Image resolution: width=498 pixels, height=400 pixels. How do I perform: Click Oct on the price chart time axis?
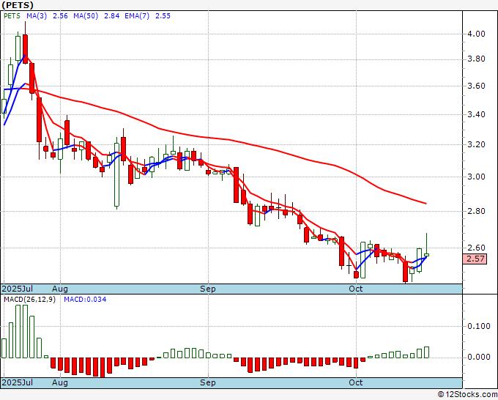coord(355,289)
